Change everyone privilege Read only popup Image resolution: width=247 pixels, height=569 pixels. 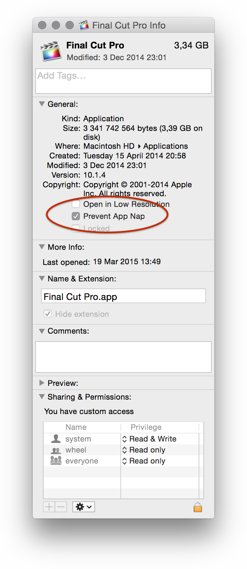pos(144,461)
